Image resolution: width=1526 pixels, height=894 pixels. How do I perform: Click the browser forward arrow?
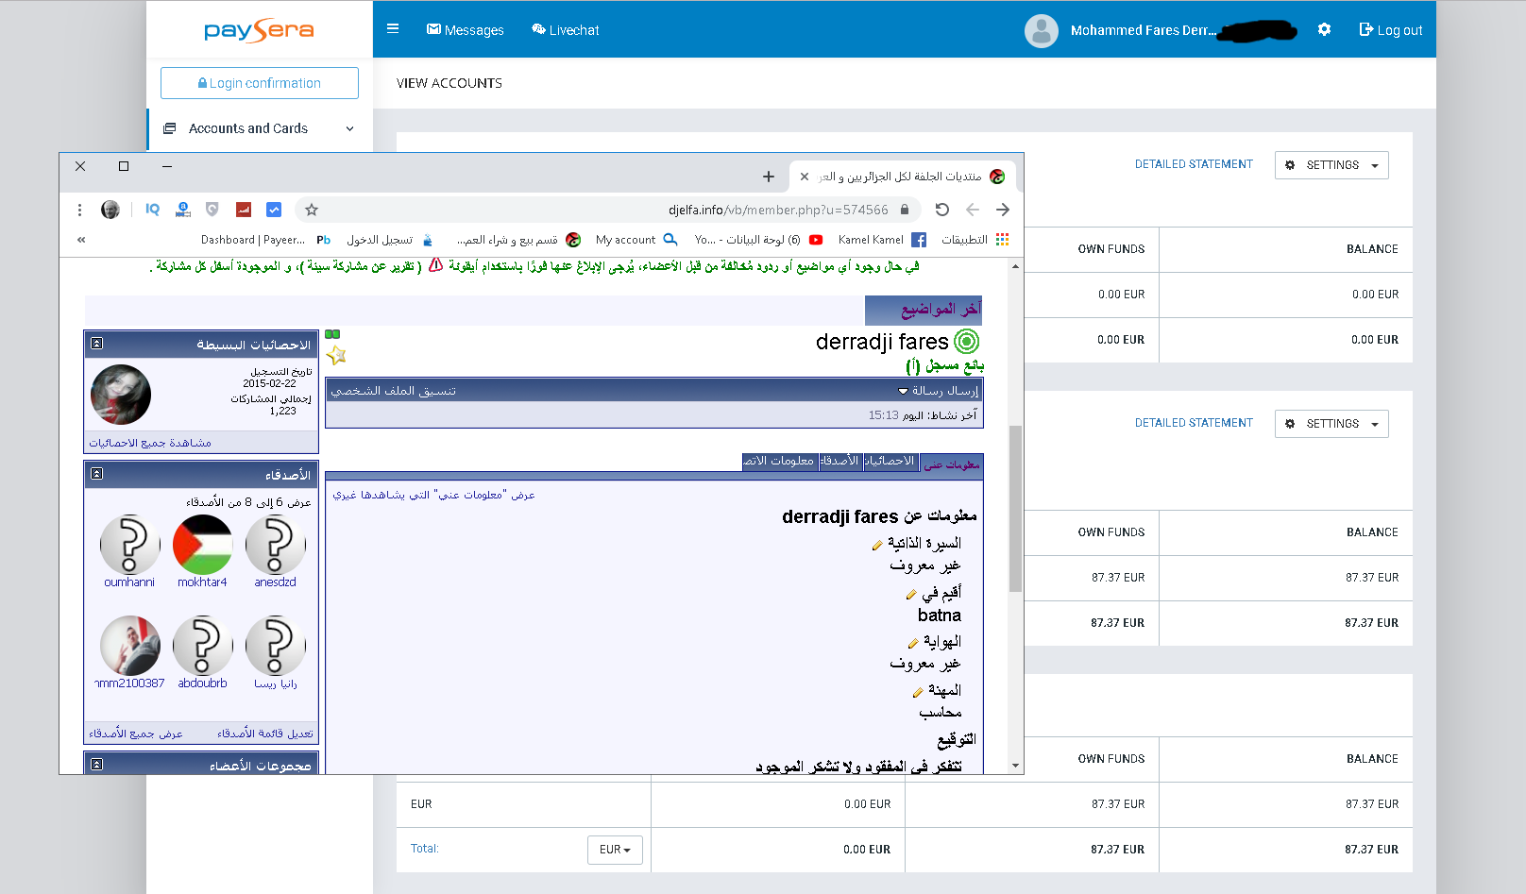tap(1003, 210)
